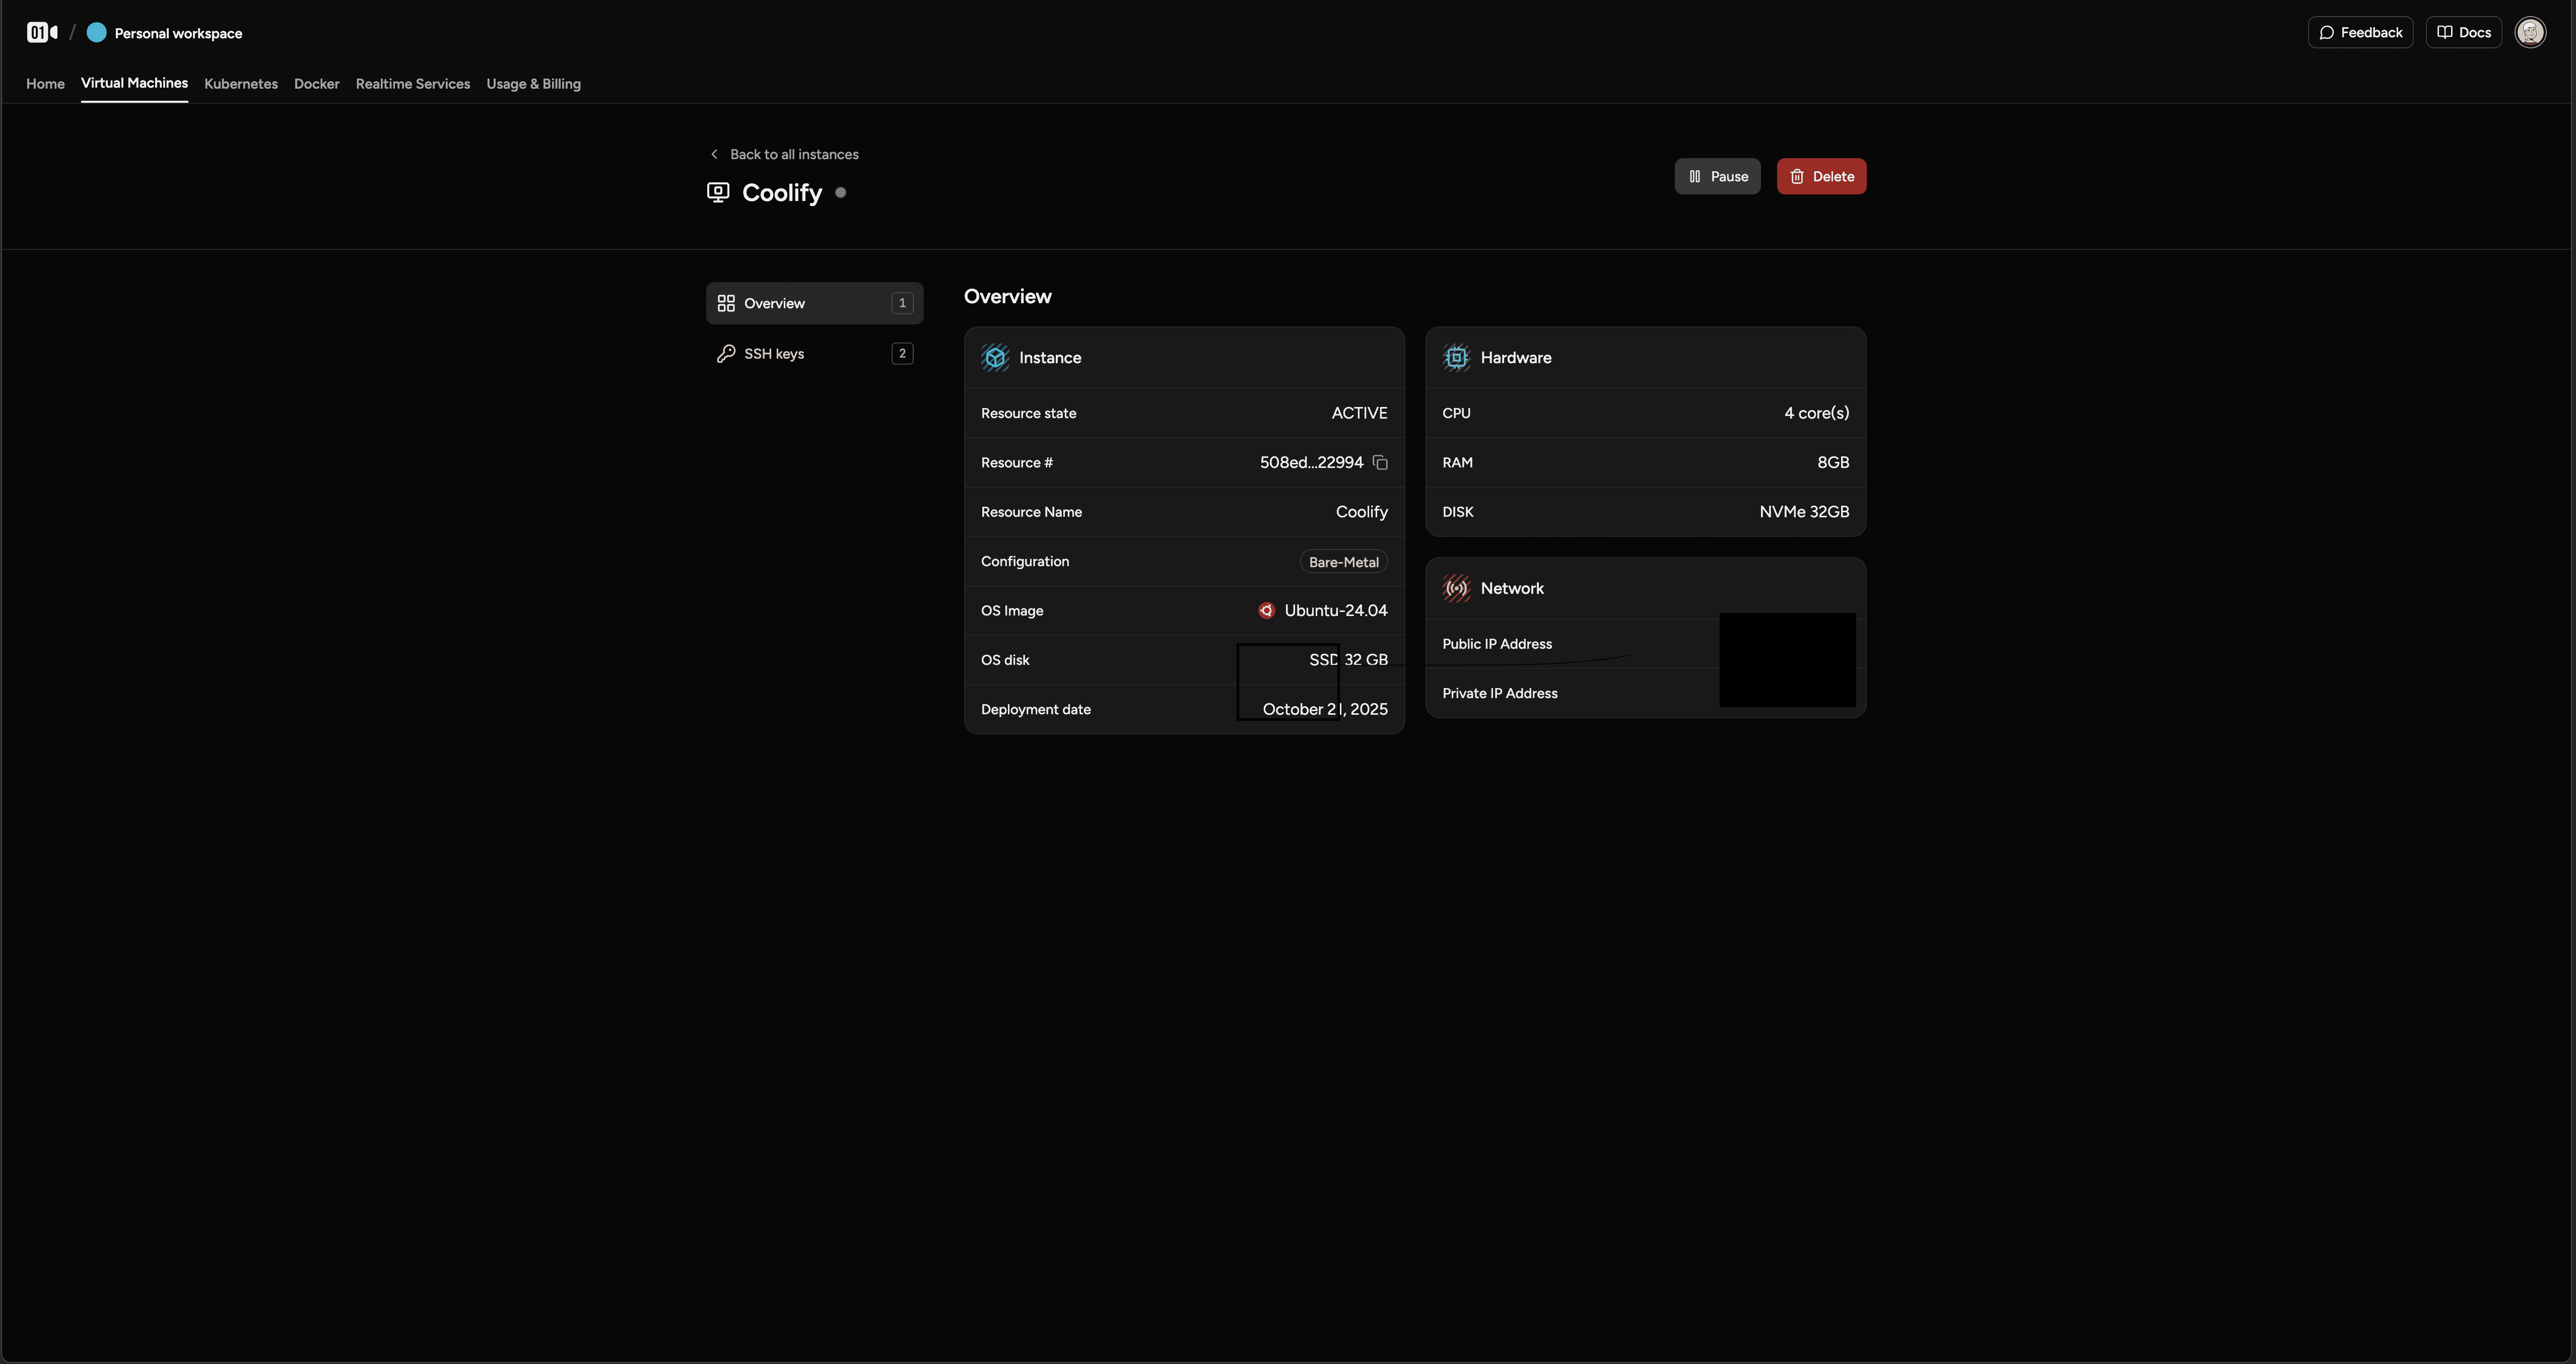
Task: Click the NVMe 32GB disk value
Action: 1804,512
